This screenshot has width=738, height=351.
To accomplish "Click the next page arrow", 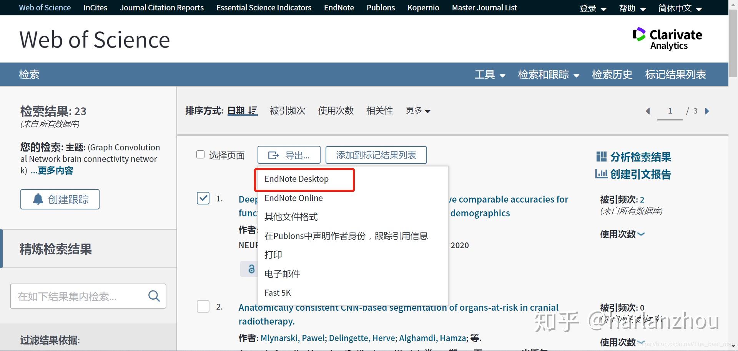I will pyautogui.click(x=707, y=111).
